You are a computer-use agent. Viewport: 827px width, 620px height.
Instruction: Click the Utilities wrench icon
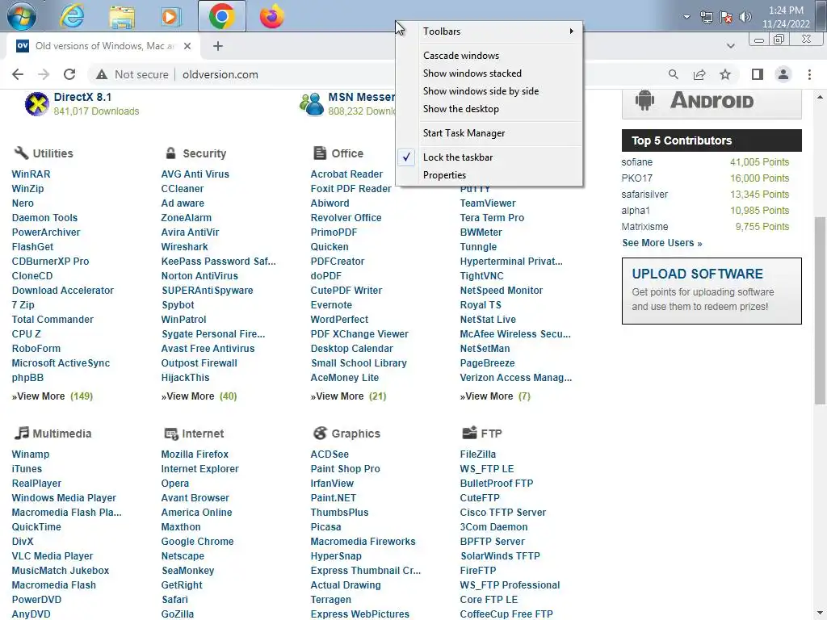21,153
